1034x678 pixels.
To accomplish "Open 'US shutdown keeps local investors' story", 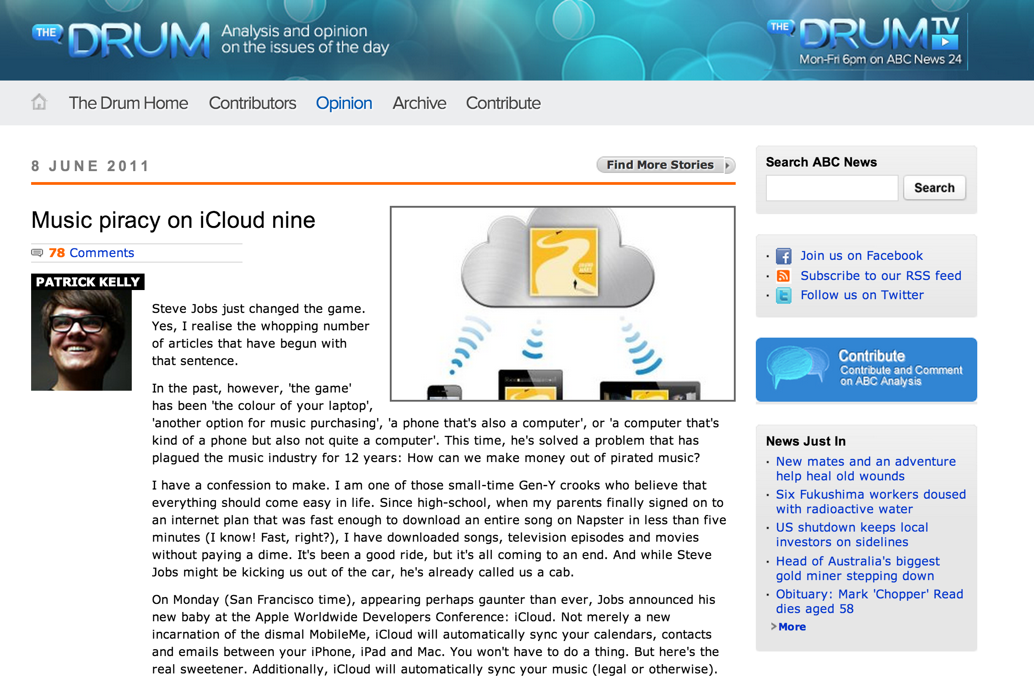I will tap(852, 534).
